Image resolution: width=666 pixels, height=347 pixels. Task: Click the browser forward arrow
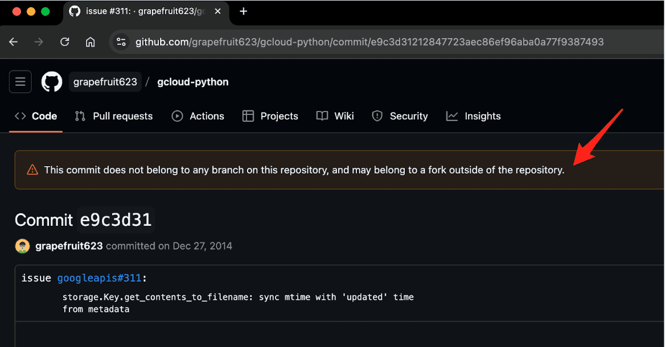pyautogui.click(x=39, y=42)
